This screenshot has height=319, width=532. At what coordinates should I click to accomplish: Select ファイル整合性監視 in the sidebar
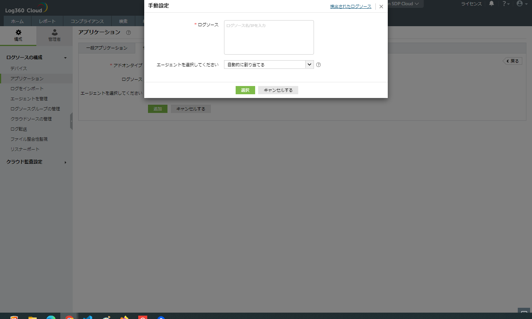(29, 139)
